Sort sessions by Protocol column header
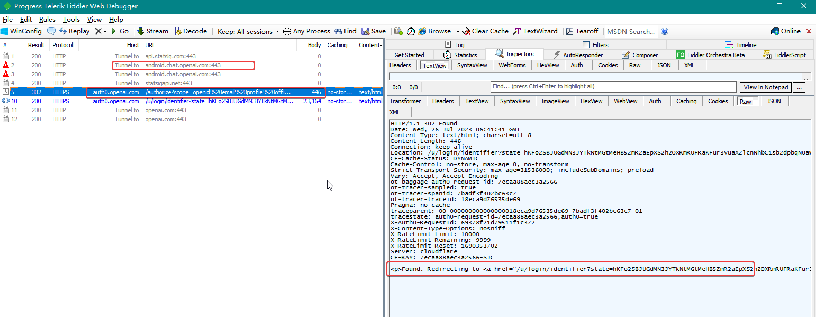This screenshot has height=317, width=816. point(64,45)
